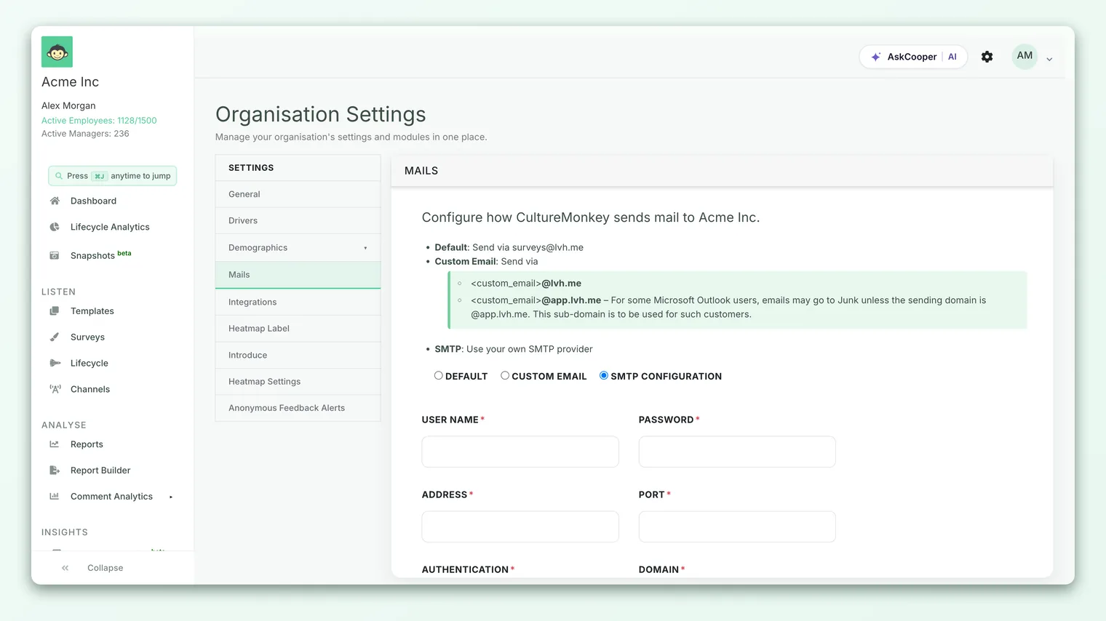Image resolution: width=1106 pixels, height=621 pixels.
Task: Select the DEFAULT radio option
Action: point(438,375)
